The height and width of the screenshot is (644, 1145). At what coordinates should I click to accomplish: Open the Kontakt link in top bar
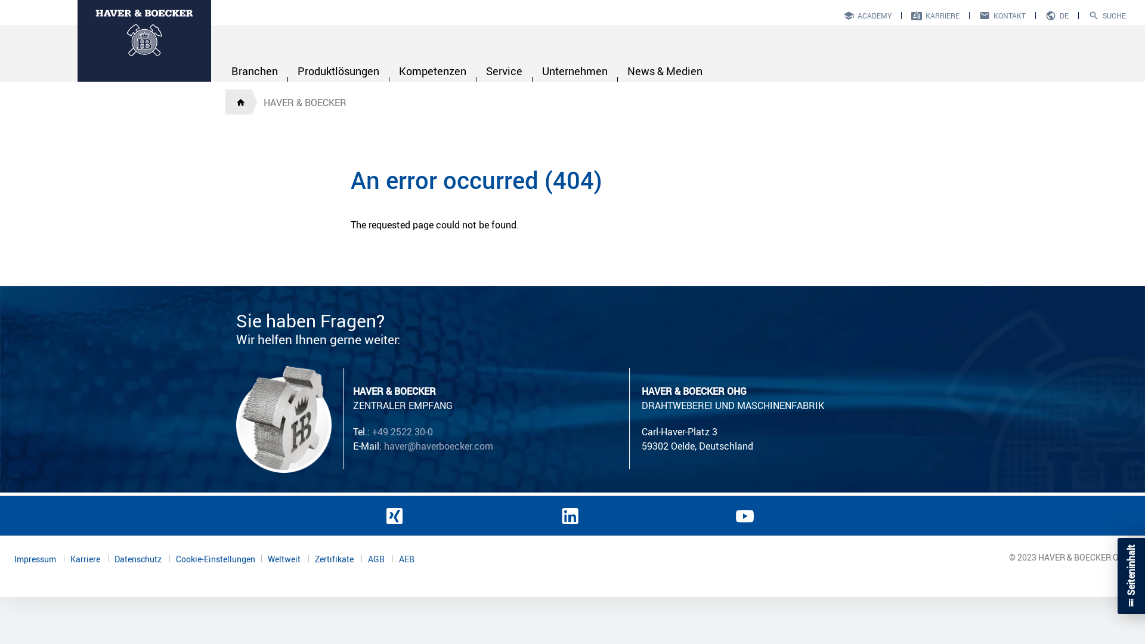point(1002,16)
